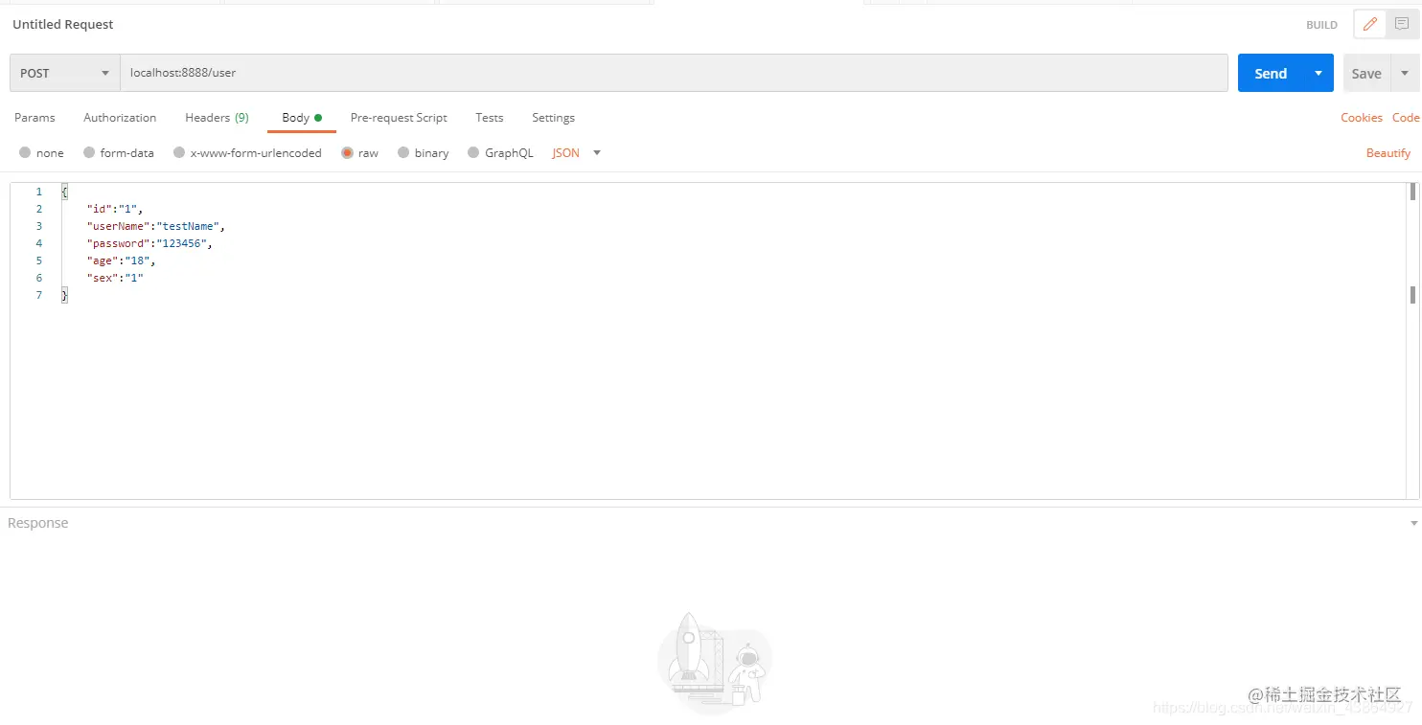This screenshot has height=725, width=1422.
Task: Send the request with the Send button
Action: point(1271,73)
